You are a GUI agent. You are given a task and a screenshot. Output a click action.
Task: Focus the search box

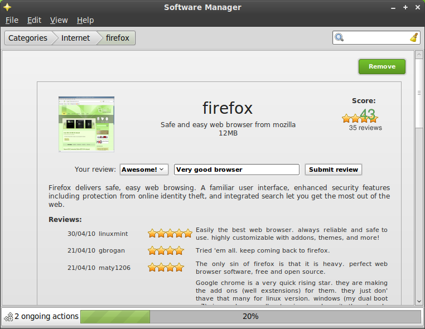[376, 38]
